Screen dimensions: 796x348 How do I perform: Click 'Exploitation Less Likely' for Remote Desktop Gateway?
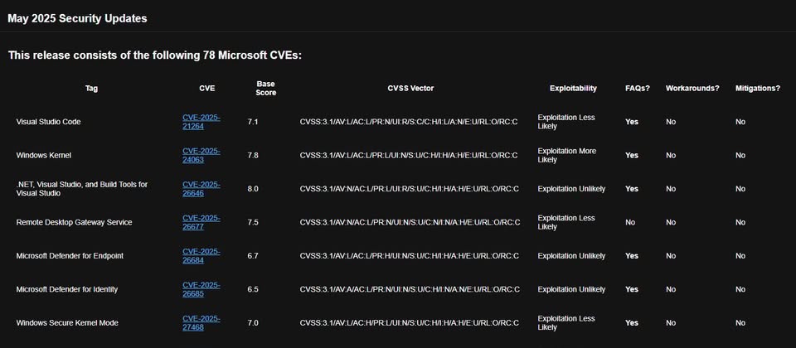point(566,222)
